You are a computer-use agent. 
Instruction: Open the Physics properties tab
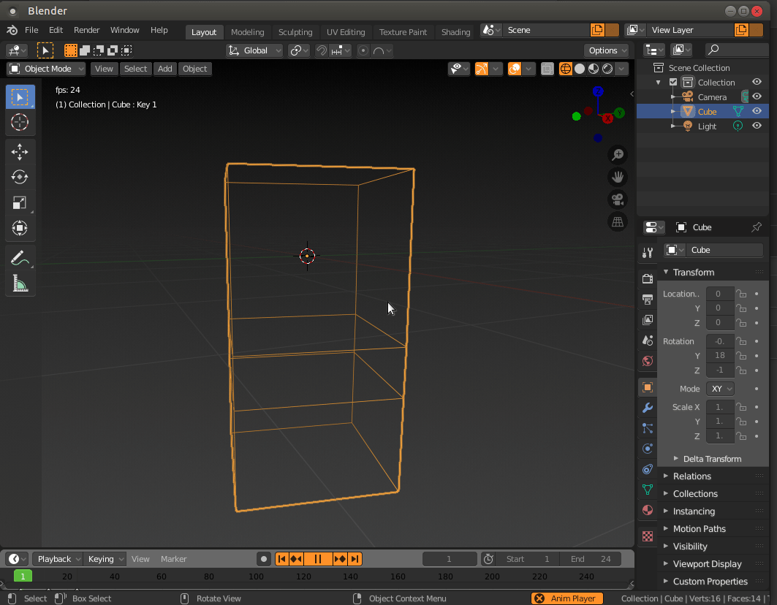[647, 449]
